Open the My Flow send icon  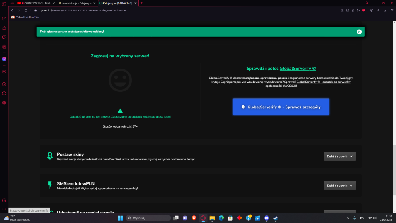358,10
